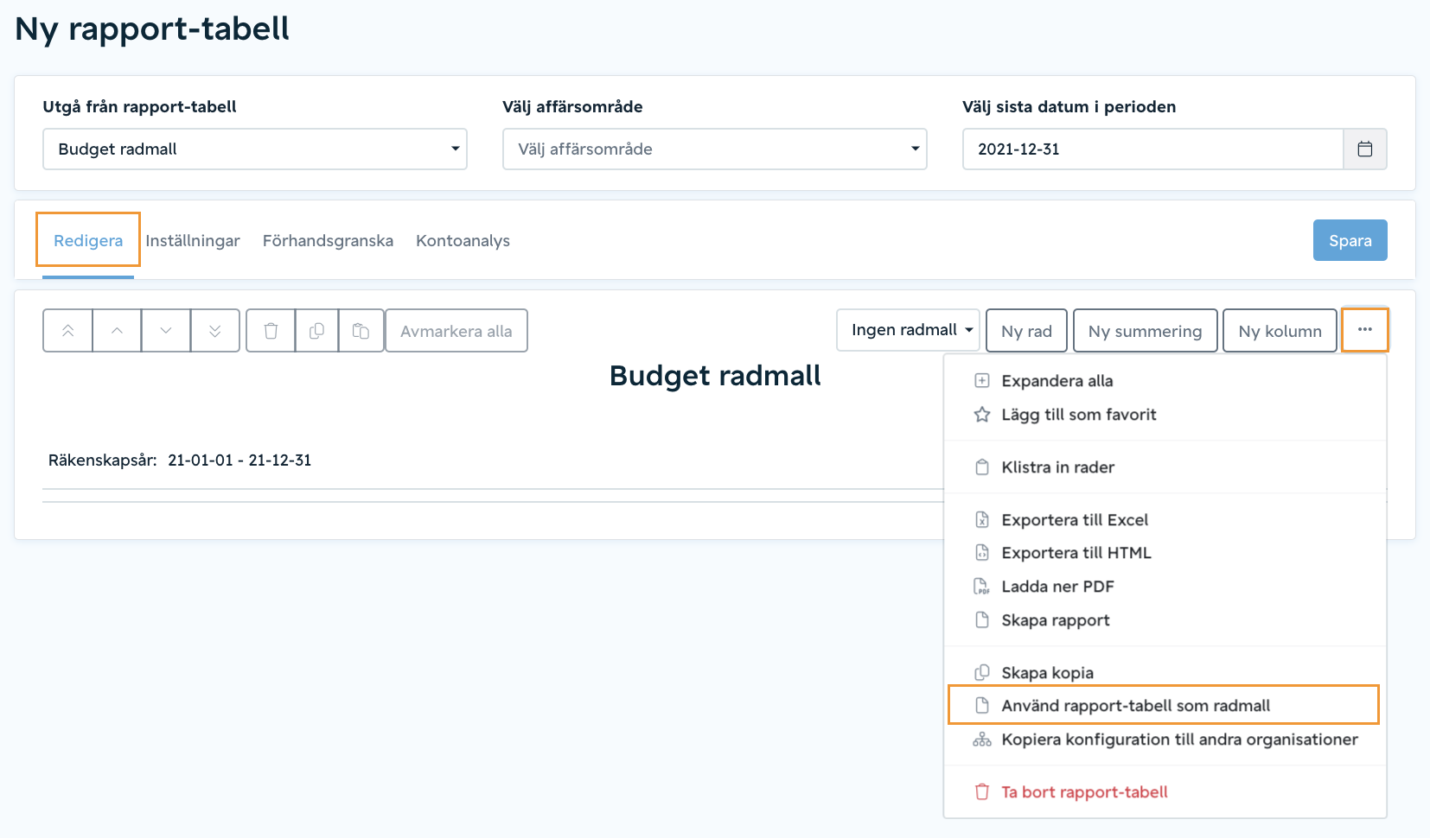Move row to bottom with double down chevron
The image size is (1430, 838).
click(215, 331)
